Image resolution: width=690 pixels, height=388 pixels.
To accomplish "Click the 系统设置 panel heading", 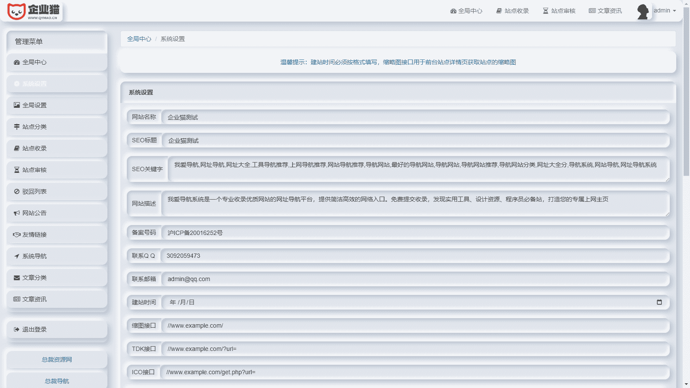I will click(141, 92).
